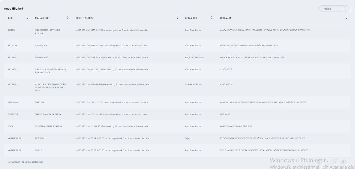Screen dimensions: 355x169
Task: Click KARABURUN cell in the İSKELE row
Action: click(x=14, y=150)
